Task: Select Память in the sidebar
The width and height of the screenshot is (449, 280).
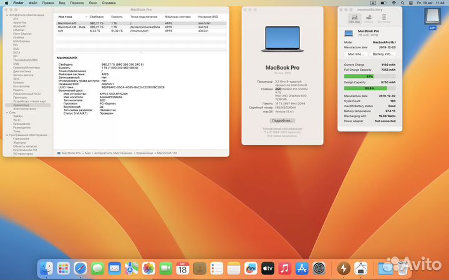Action: point(18,90)
